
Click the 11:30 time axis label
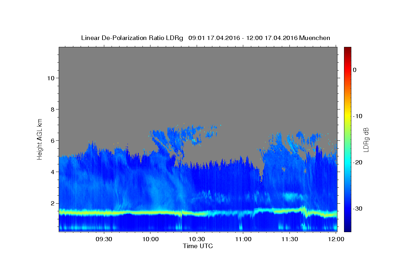[289, 239]
